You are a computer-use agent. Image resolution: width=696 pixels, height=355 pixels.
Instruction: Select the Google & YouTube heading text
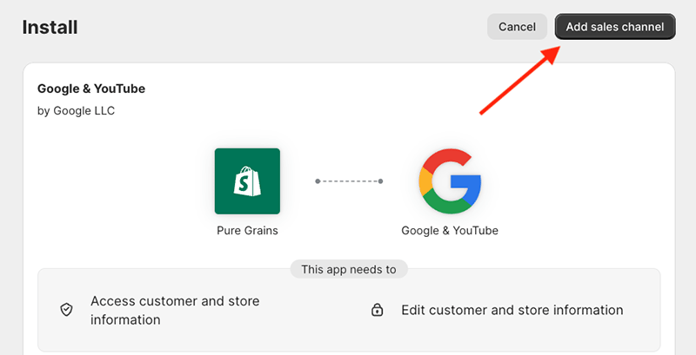click(x=91, y=89)
